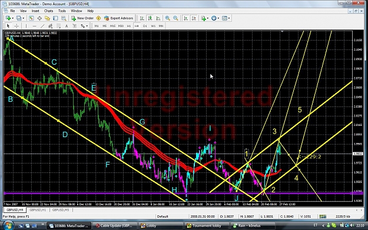Screen dimensions: 368x230
Task: Select the crosshair tool
Action: [16, 26]
